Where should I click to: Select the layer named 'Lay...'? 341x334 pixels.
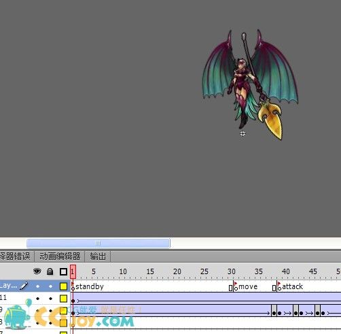(8, 286)
